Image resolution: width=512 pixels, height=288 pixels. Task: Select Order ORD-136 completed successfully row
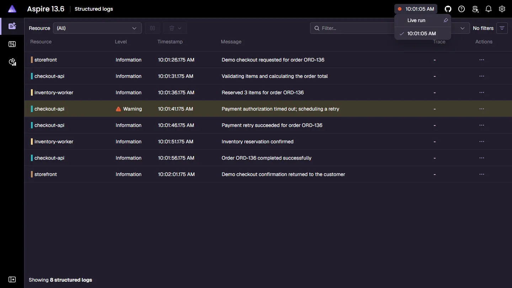pyautogui.click(x=268, y=158)
